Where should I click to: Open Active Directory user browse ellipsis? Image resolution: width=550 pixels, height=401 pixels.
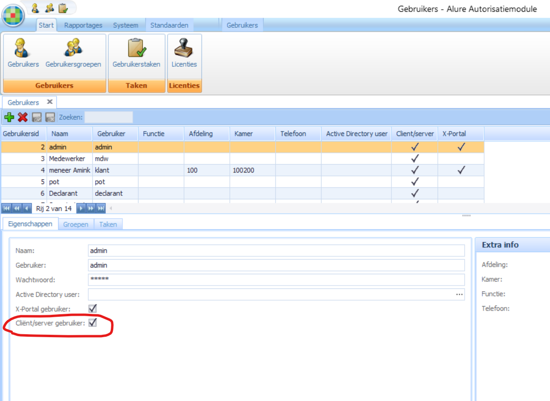pos(459,294)
